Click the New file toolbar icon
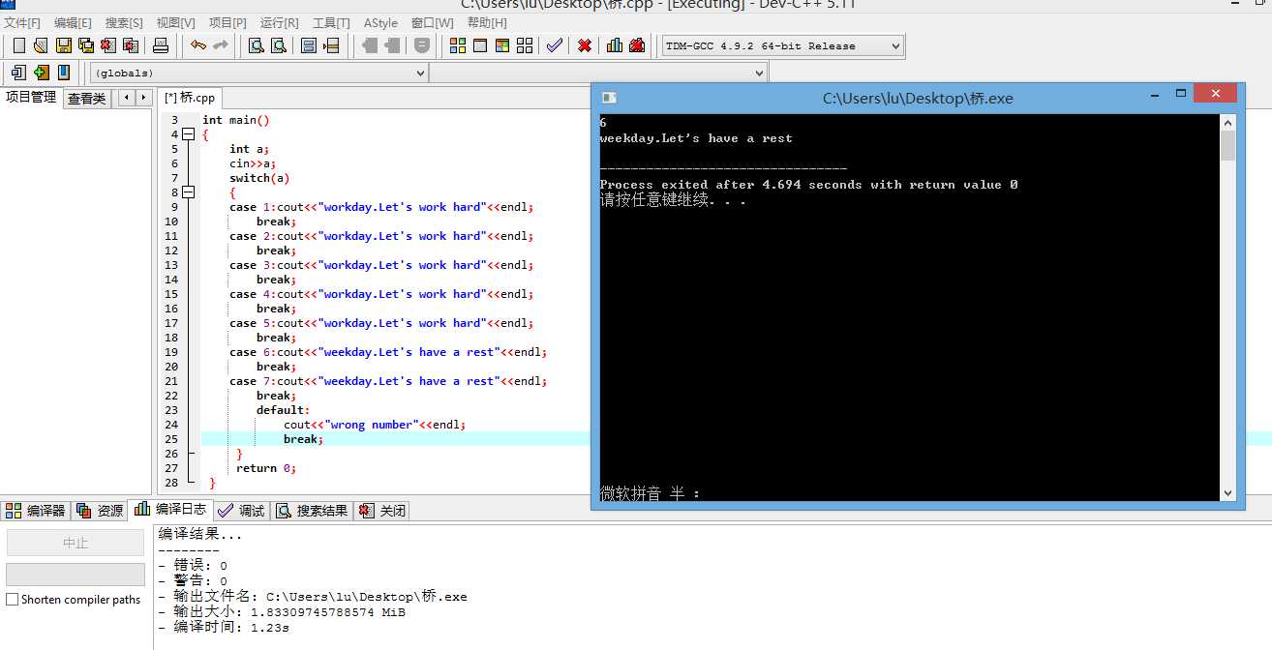 click(x=18, y=45)
